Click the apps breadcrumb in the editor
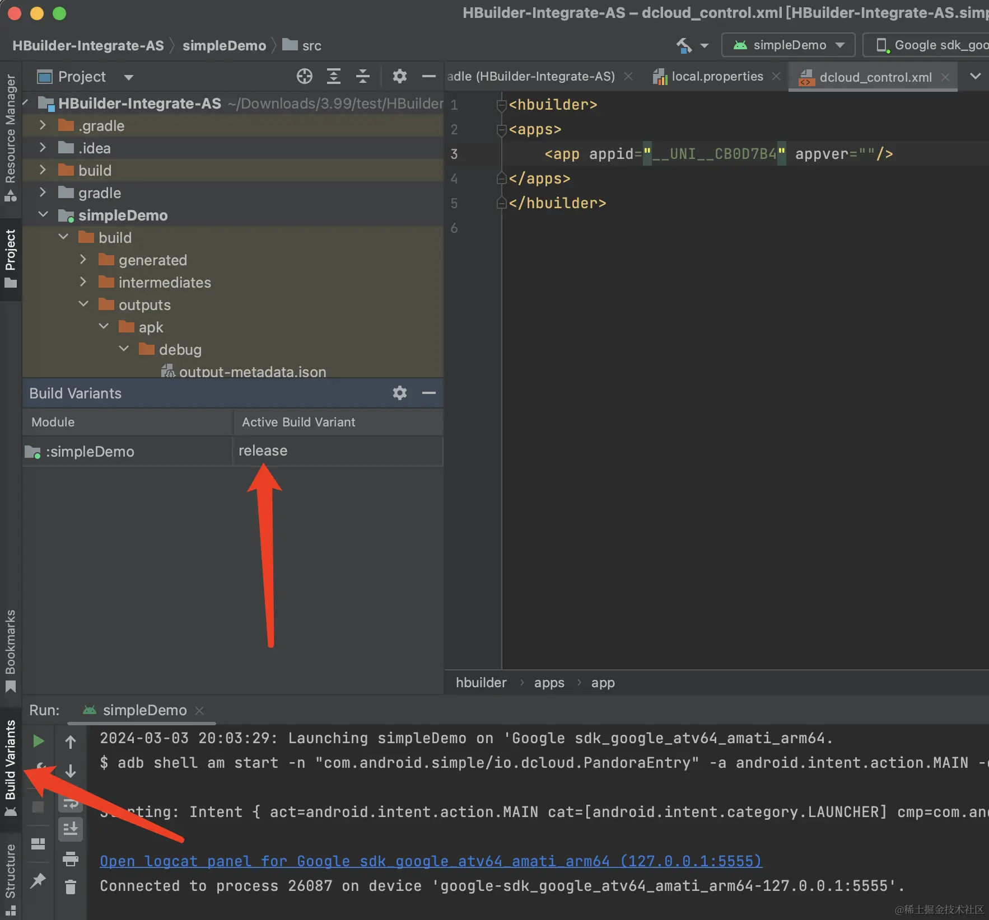This screenshot has width=989, height=920. click(x=549, y=683)
